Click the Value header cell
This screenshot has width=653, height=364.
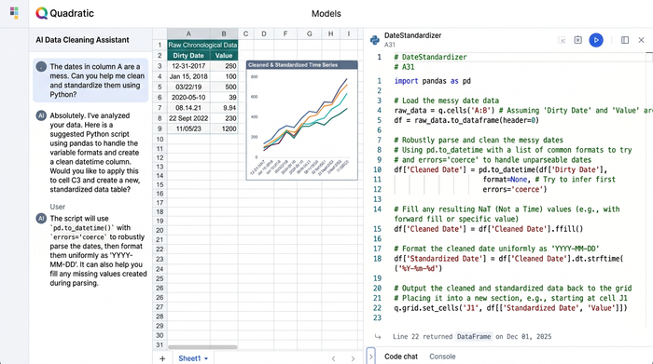(224, 55)
